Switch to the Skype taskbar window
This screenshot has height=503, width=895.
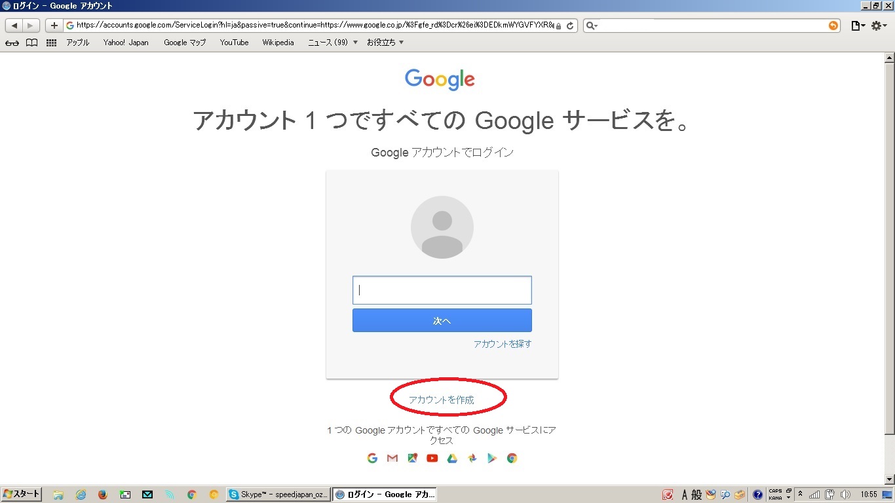pos(278,495)
